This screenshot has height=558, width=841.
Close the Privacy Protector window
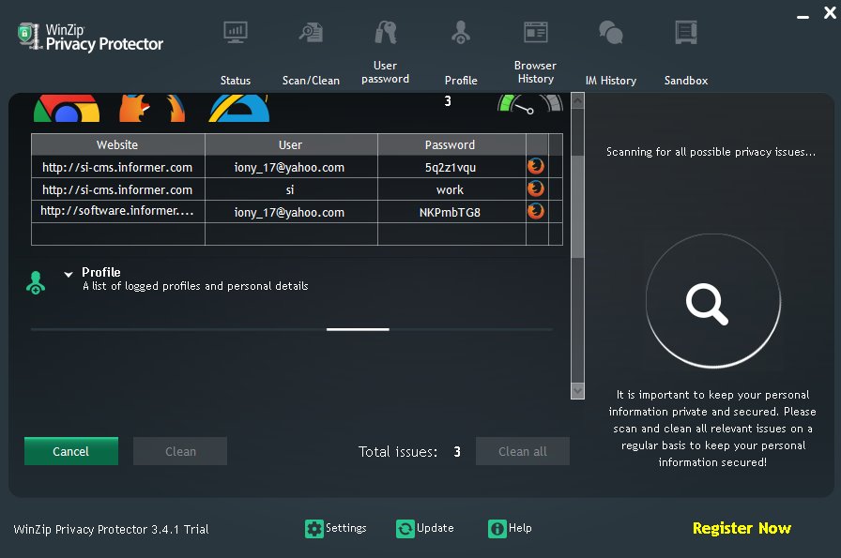[830, 13]
